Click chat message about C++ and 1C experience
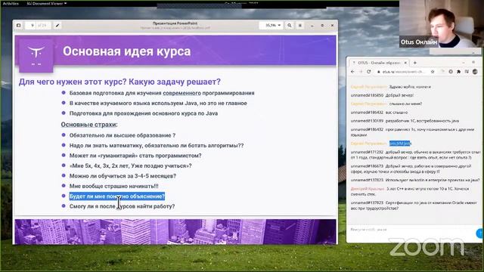The width and height of the screenshot is (484, 272). coord(410,191)
